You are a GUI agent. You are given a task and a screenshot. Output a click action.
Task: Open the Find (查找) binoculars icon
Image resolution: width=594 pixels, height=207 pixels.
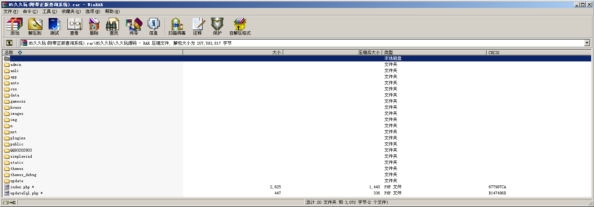click(x=114, y=27)
